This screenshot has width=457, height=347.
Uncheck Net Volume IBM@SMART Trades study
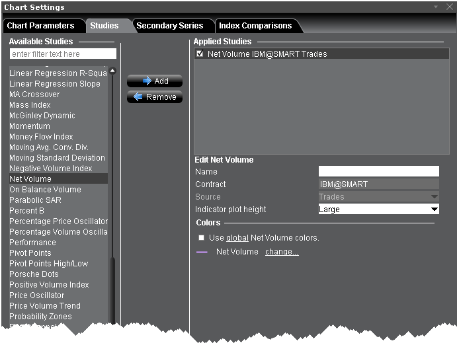[x=200, y=54]
